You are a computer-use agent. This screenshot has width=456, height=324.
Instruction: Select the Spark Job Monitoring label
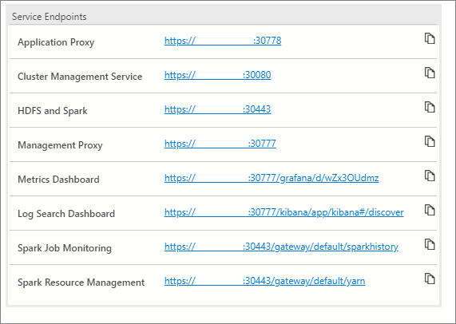[65, 248]
